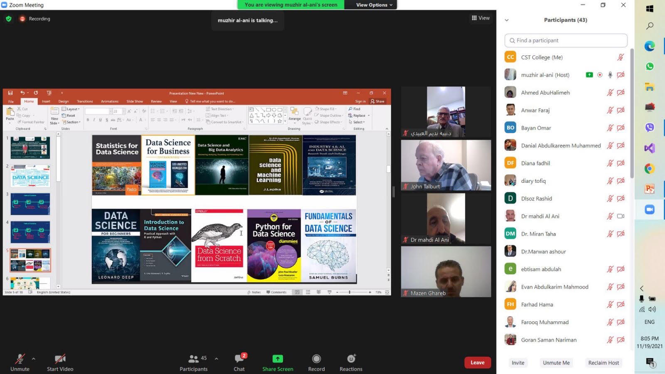Open Viber from the Windows taskbar
Viewport: 665px width, 374px height.
tap(650, 127)
